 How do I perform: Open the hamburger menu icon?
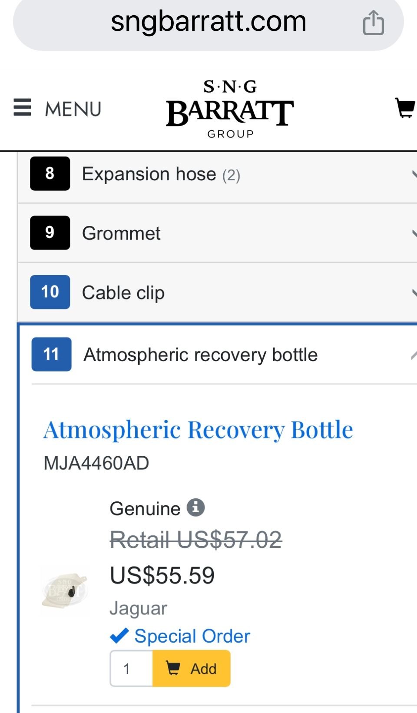point(22,107)
